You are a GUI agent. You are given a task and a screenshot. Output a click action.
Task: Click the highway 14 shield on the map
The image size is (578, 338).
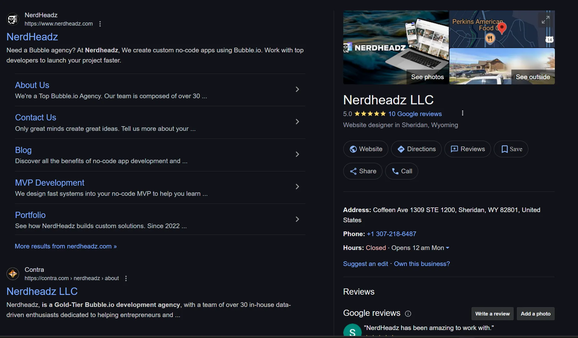click(549, 40)
